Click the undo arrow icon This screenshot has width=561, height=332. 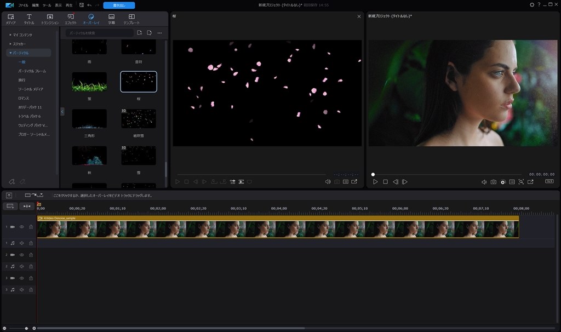coord(89,5)
